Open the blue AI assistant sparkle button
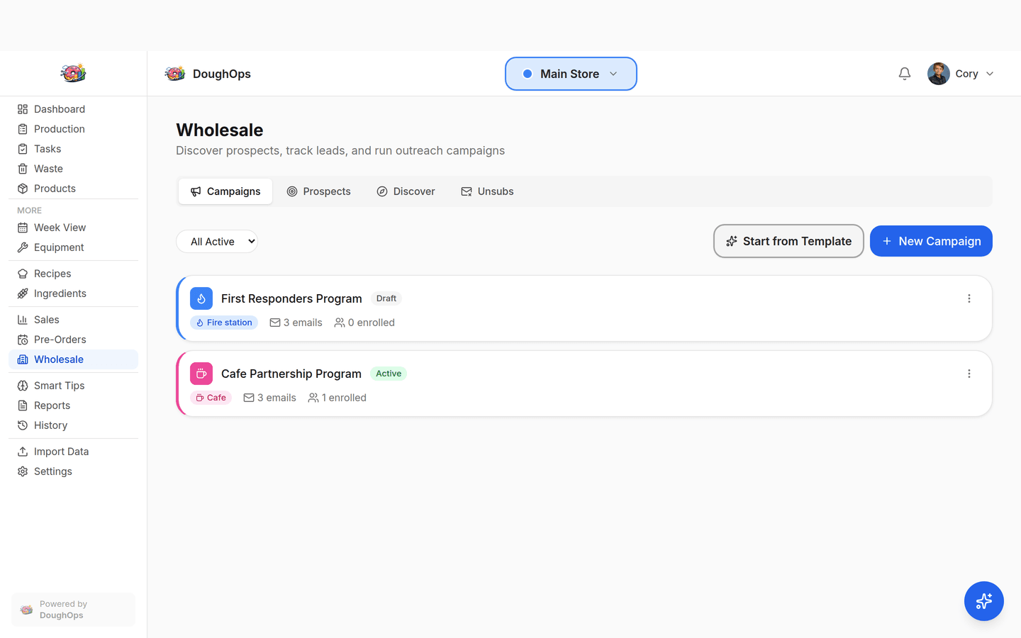This screenshot has width=1021, height=638. coord(983,601)
